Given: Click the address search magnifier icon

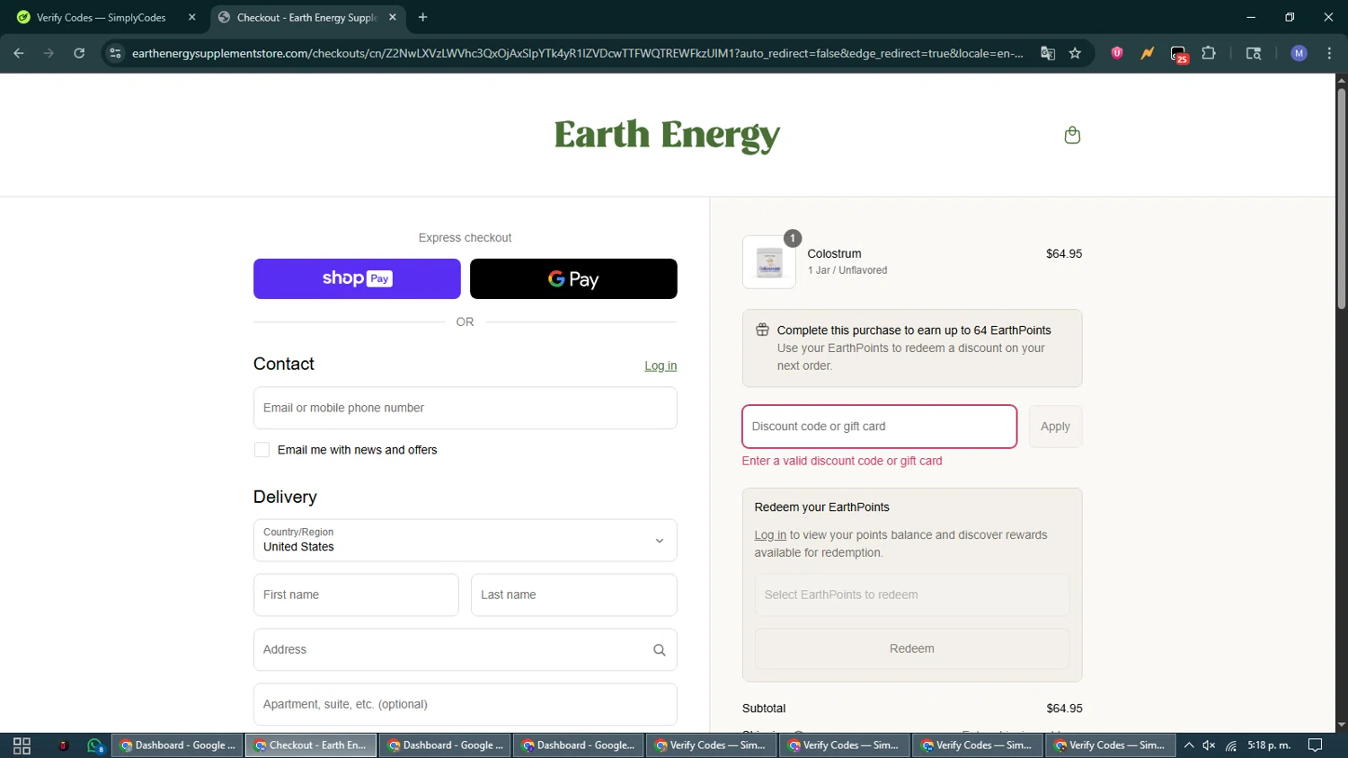Looking at the screenshot, I should [659, 650].
